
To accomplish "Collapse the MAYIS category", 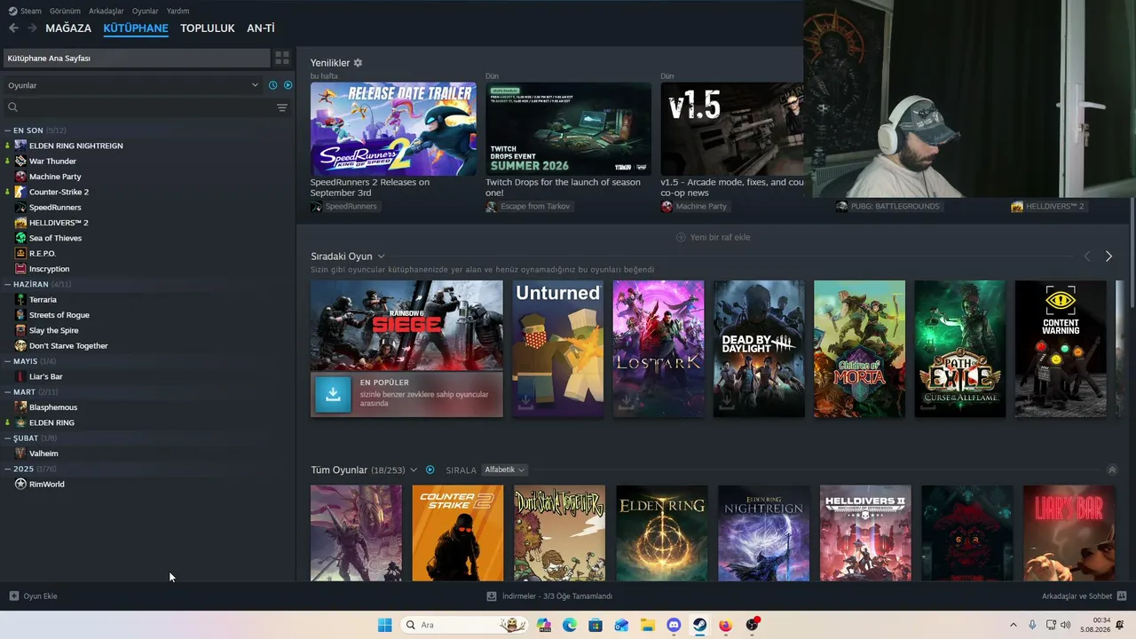I will [x=8, y=361].
